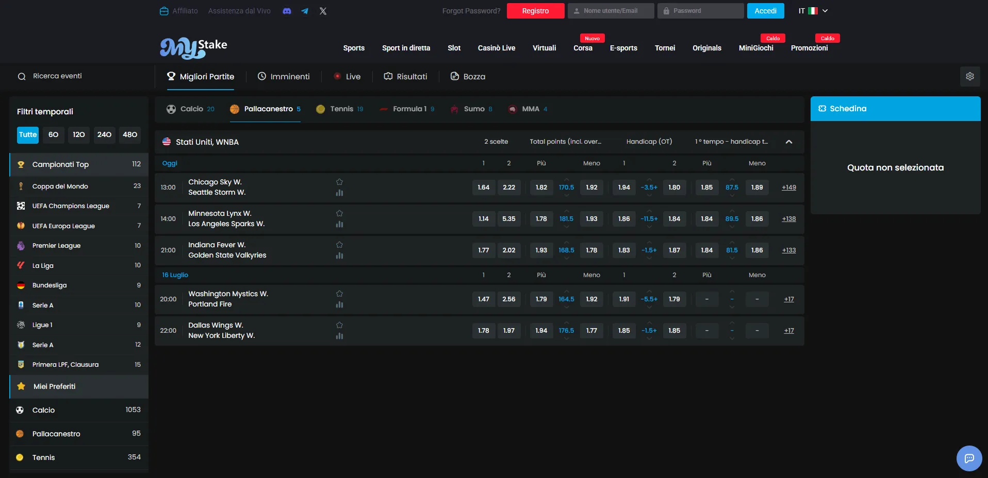Open the IT language dropdown
Viewport: 988px width, 478px height.
[x=813, y=11]
